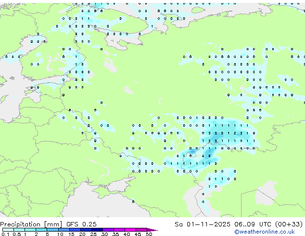Click the '15' legend scale label

(71, 234)
